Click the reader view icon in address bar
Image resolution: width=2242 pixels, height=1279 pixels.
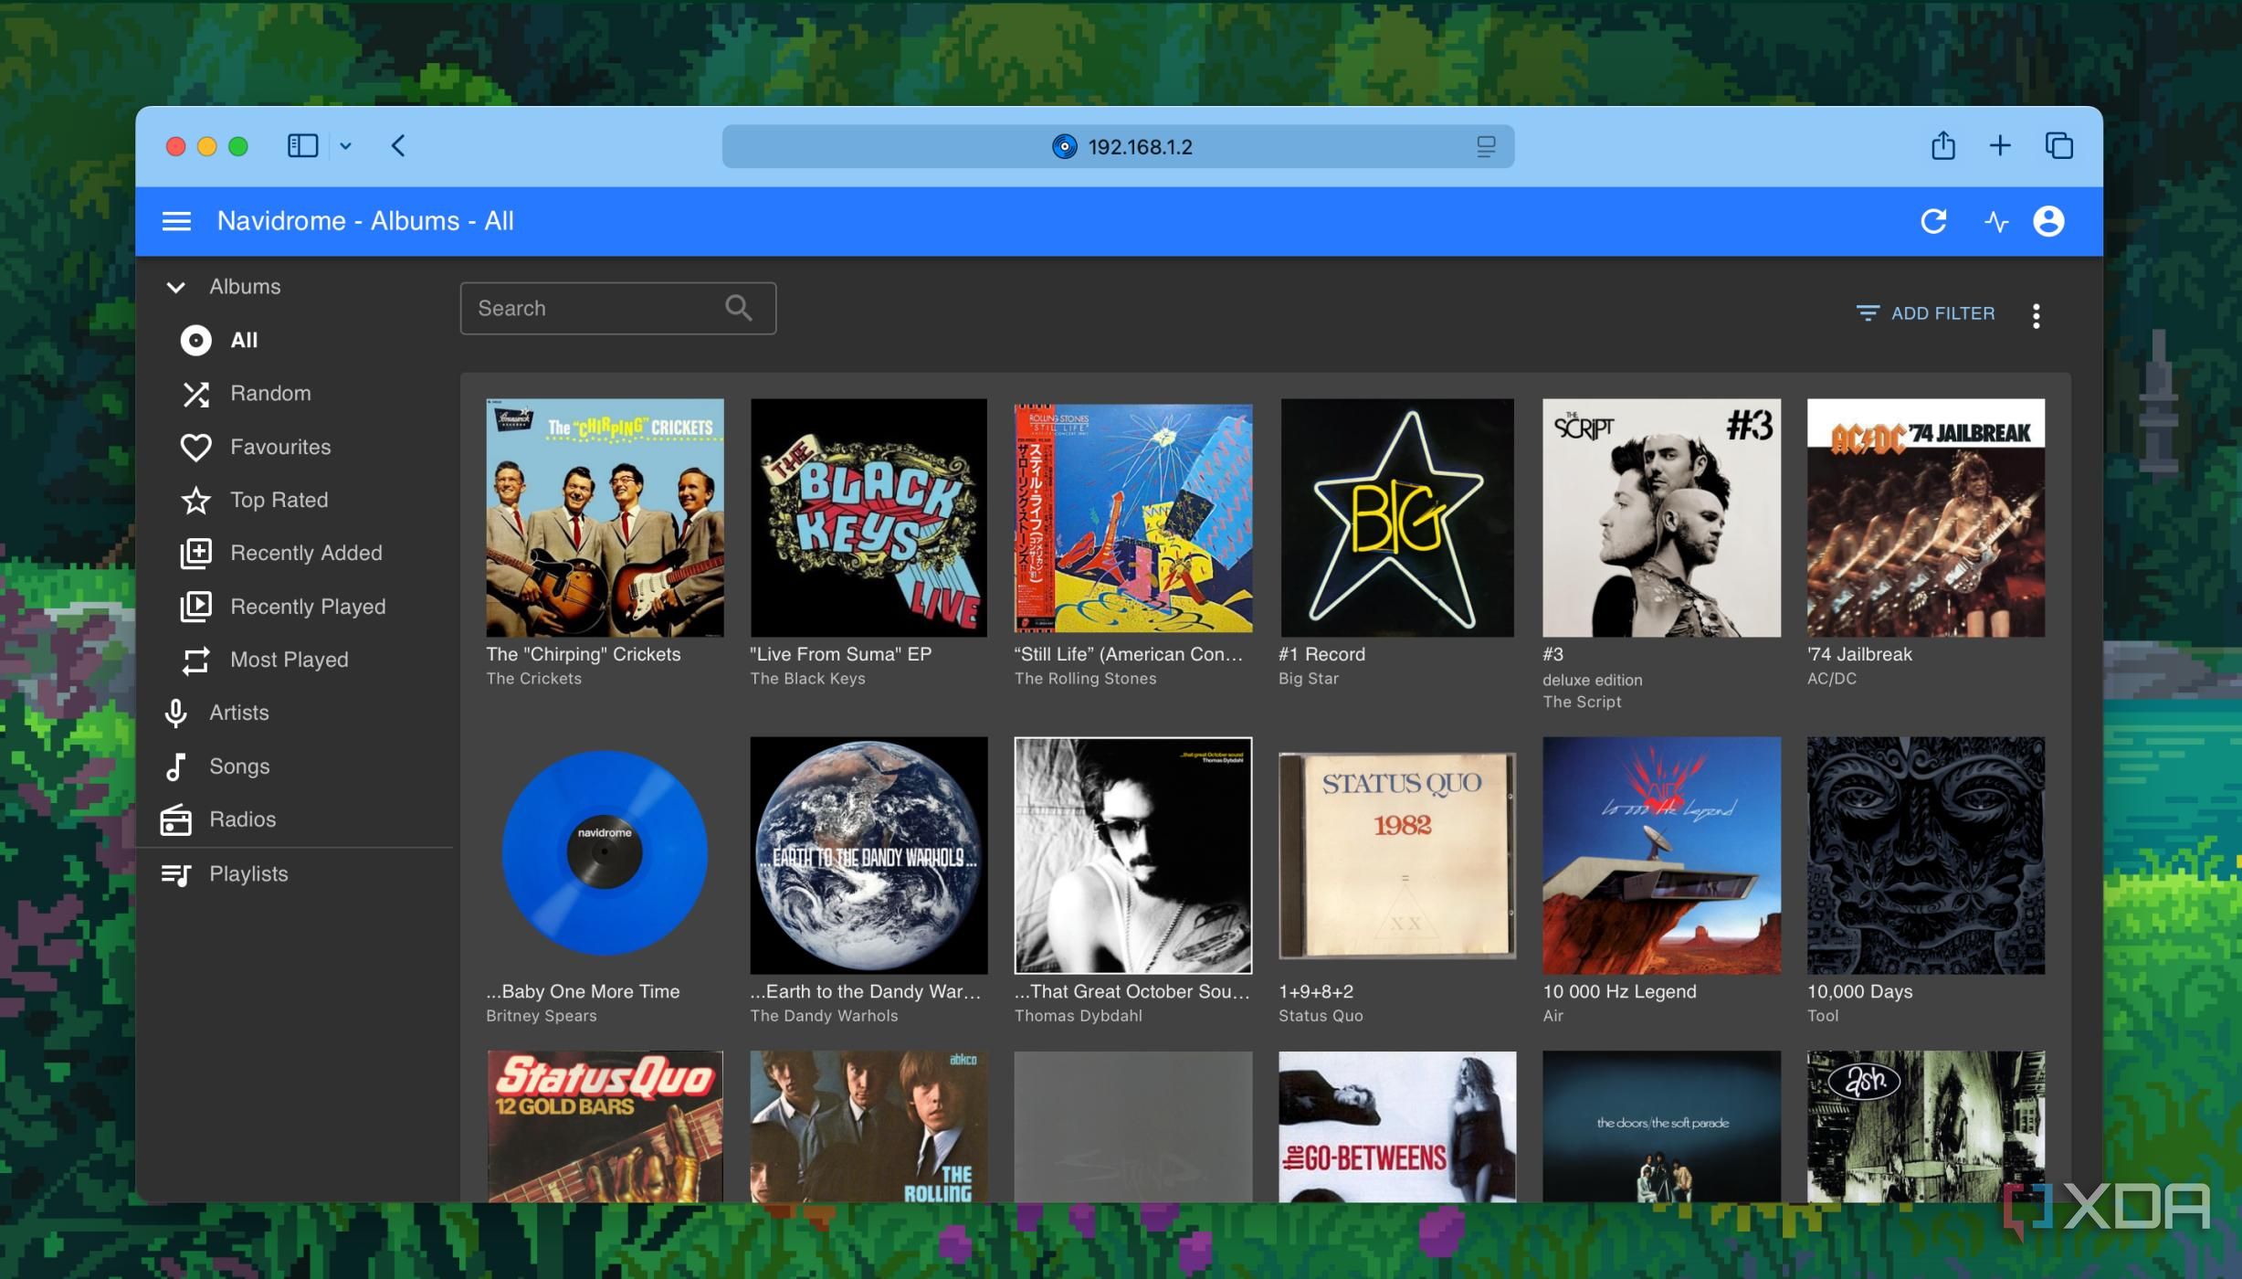(x=1486, y=146)
